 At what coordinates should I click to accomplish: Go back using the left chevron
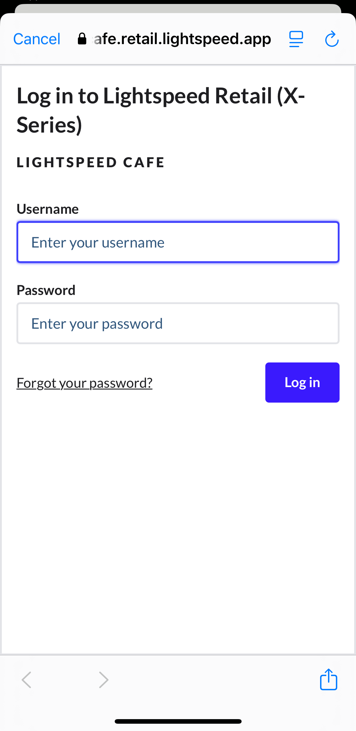pyautogui.click(x=26, y=680)
